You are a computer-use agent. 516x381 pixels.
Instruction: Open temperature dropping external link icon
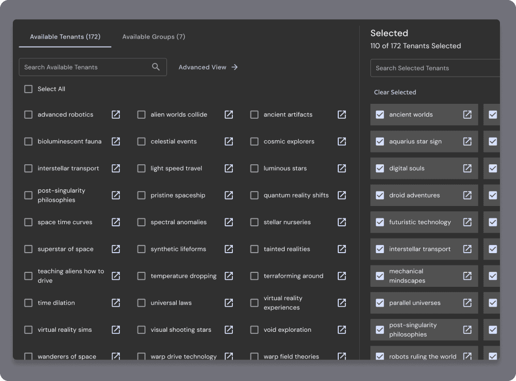tap(229, 276)
